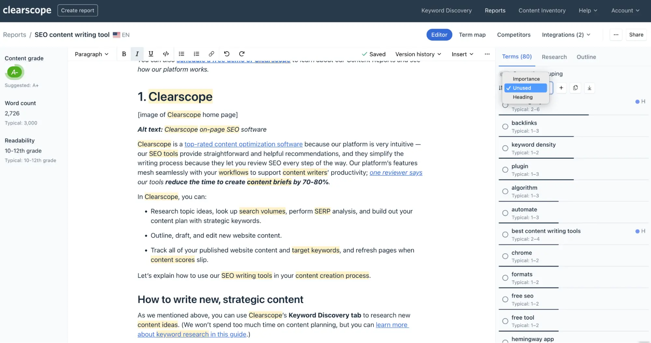
Task: Choose Importance in the sort menu
Action: click(526, 79)
